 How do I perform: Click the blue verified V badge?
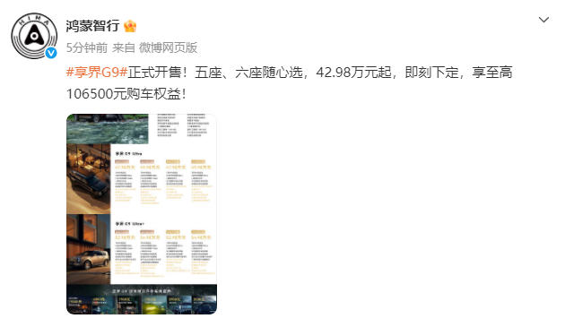point(51,53)
